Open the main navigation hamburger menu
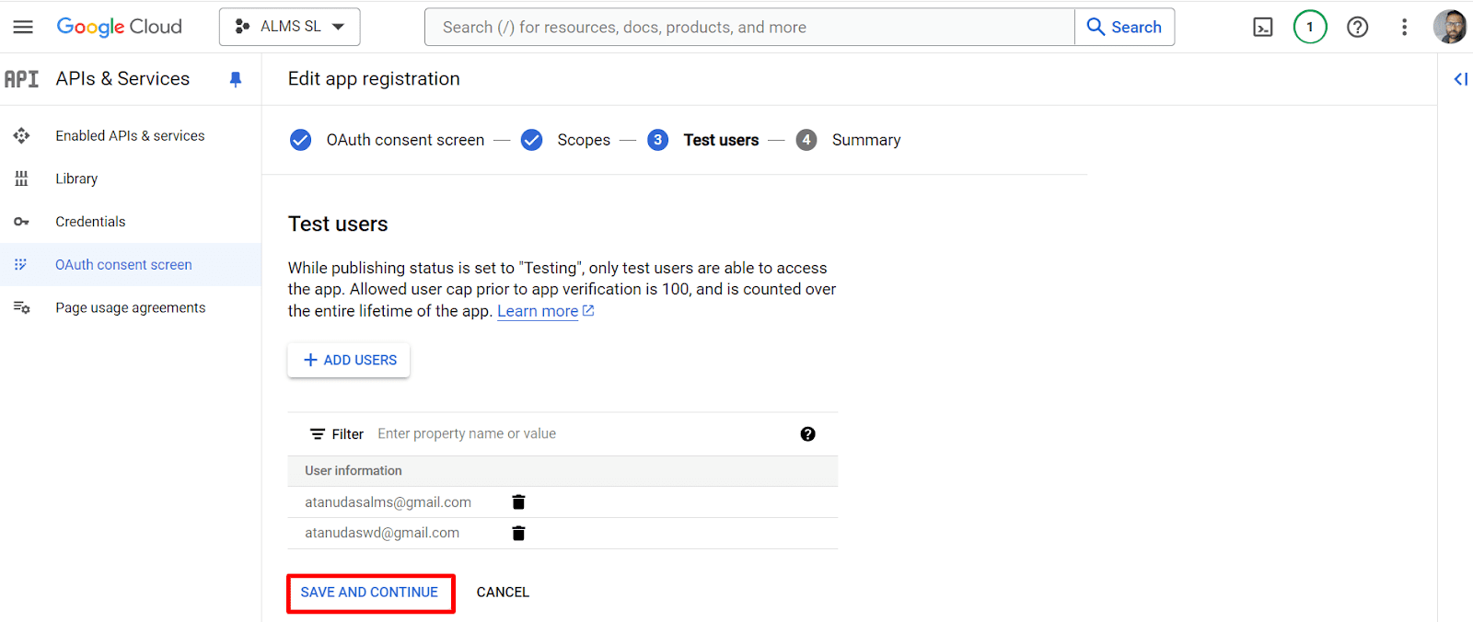This screenshot has width=1473, height=622. click(x=23, y=27)
